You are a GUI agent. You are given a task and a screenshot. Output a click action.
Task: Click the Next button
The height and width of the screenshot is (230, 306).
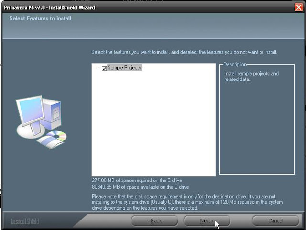(207, 220)
